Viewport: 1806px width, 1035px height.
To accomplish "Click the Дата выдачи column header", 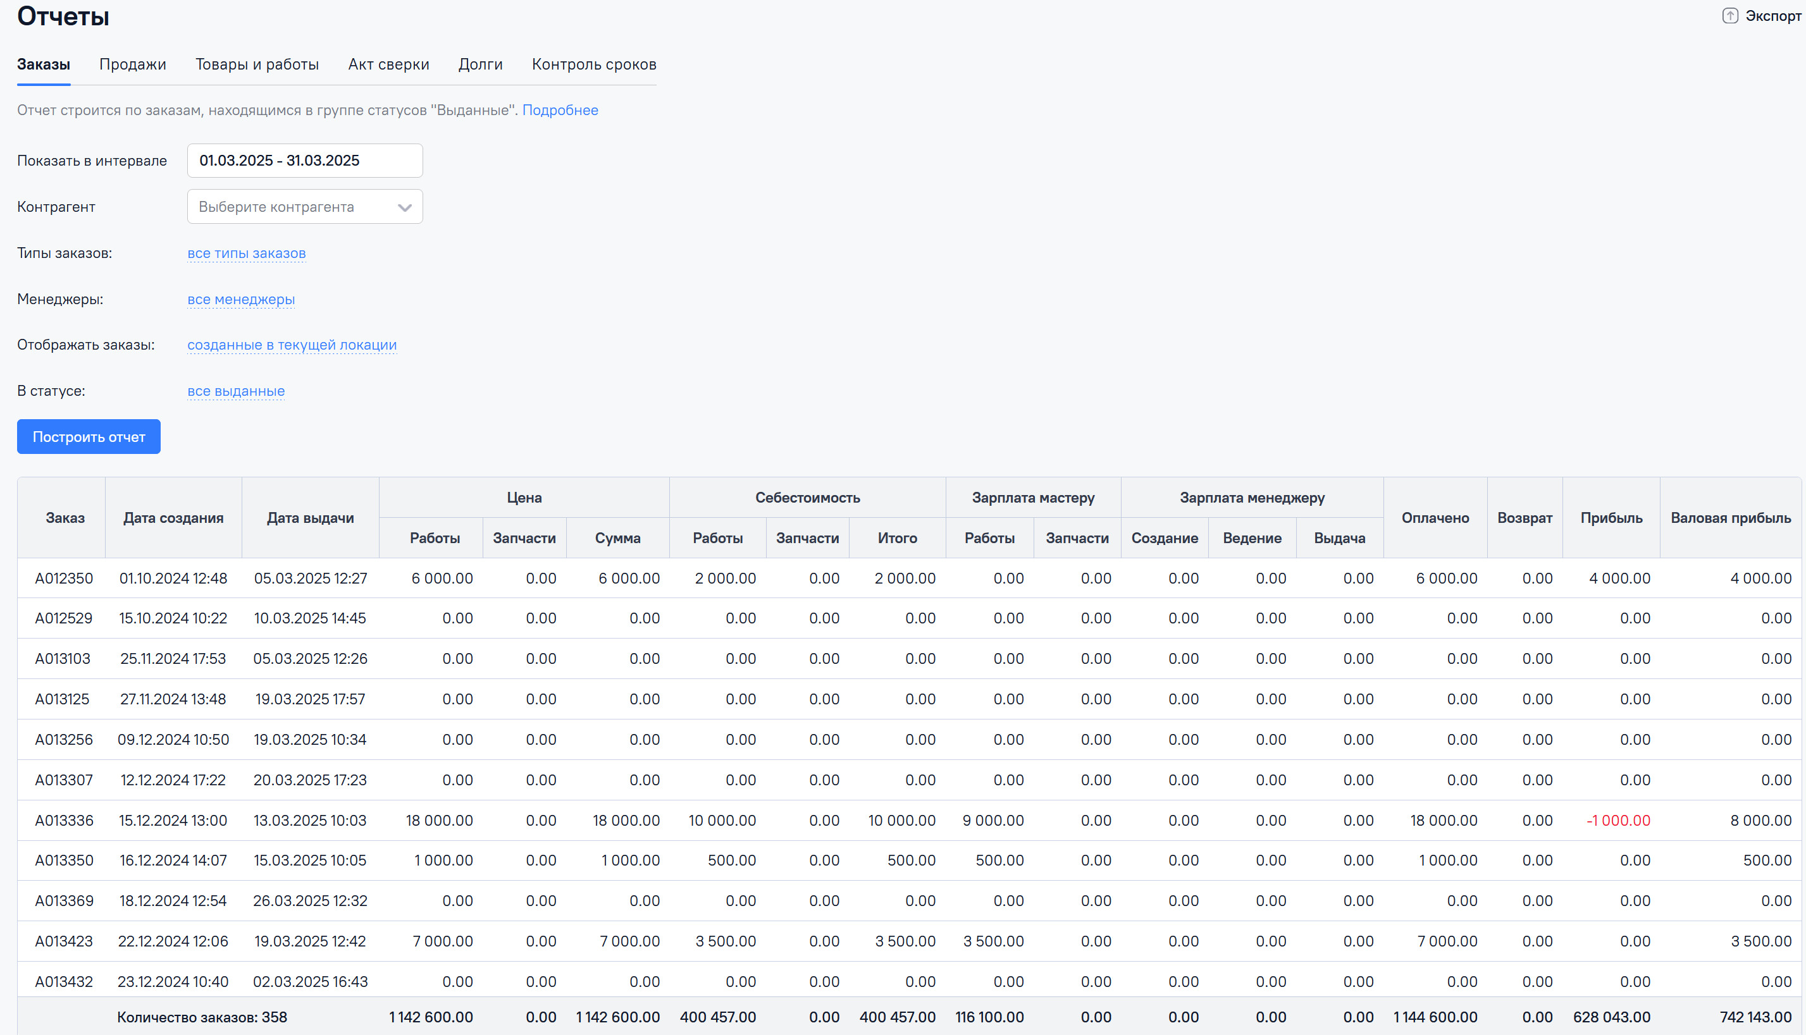I will coord(311,518).
